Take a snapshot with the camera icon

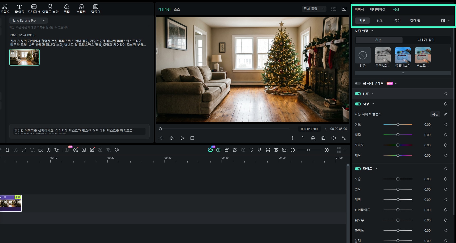[x=323, y=138]
